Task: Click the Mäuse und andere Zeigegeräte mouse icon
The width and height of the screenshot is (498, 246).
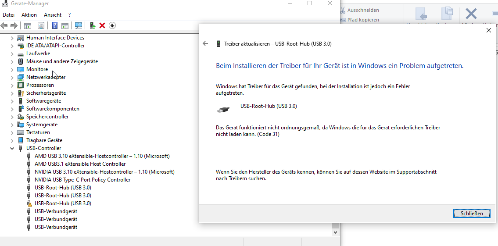Action: click(x=21, y=61)
